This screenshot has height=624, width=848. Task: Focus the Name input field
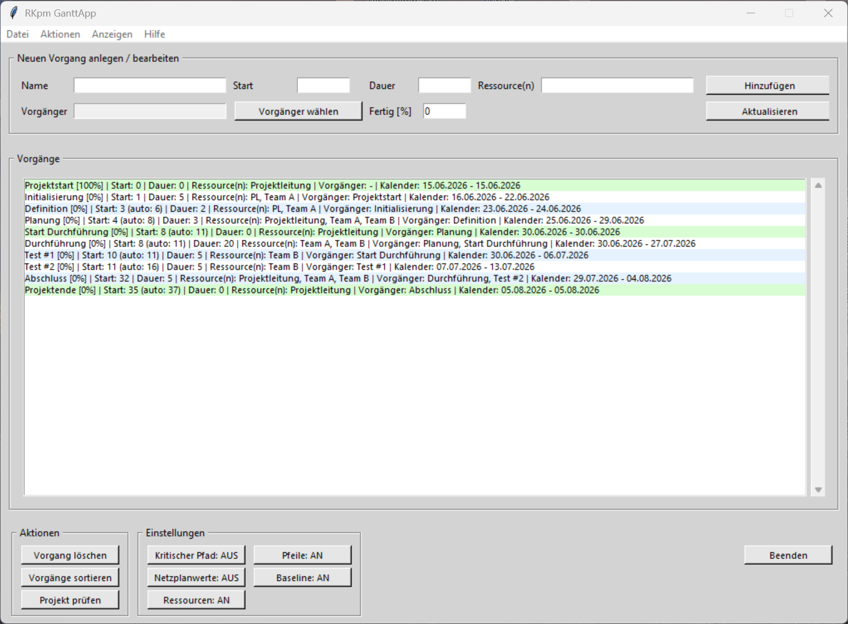tap(150, 85)
